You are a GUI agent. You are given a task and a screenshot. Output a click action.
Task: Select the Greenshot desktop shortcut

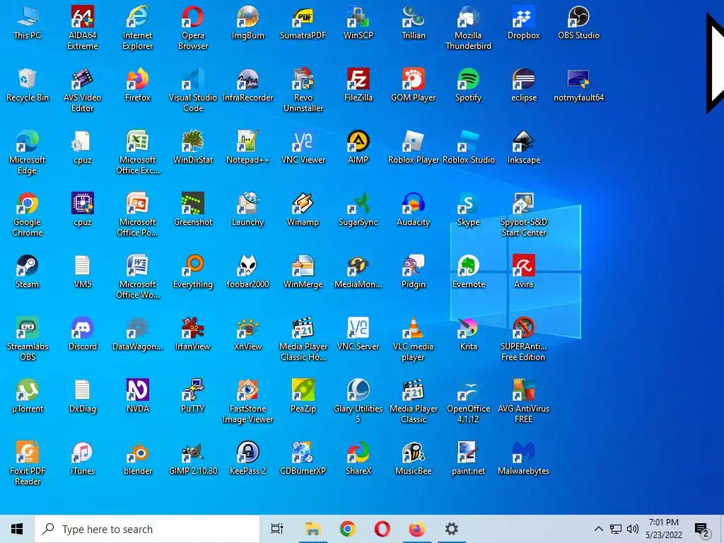(x=192, y=210)
